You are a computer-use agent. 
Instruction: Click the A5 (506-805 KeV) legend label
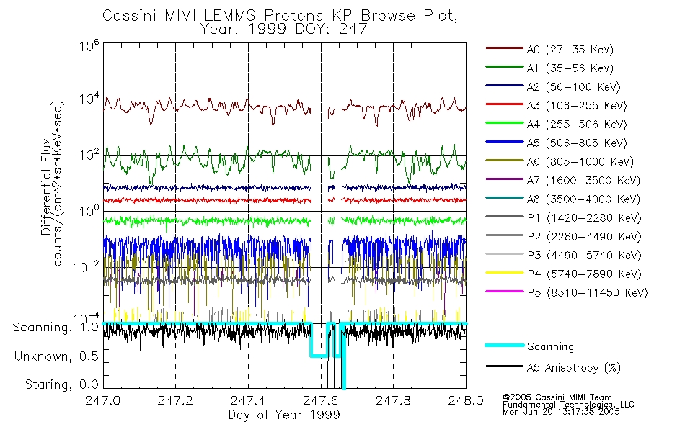pos(577,143)
